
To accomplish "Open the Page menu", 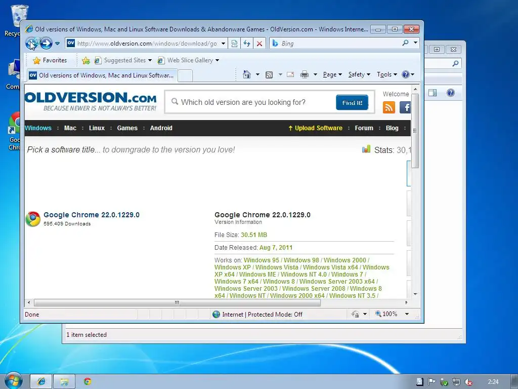I will [332, 74].
